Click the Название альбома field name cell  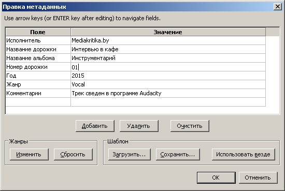(x=38, y=58)
